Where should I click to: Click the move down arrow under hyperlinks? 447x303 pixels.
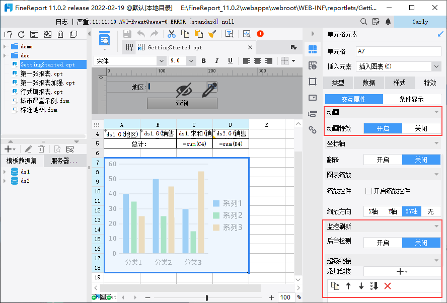361,286
